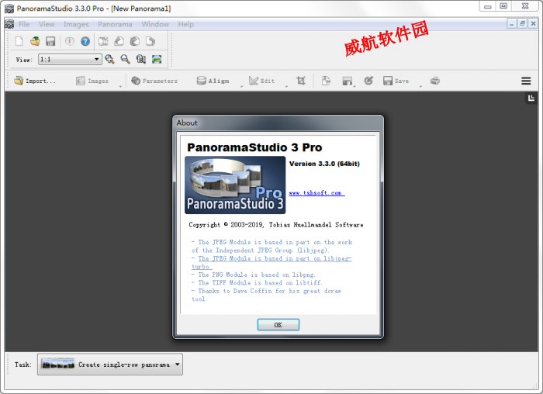This screenshot has width=543, height=394.
Task: Expand the Edit dropdown arrow
Action: pos(286,86)
